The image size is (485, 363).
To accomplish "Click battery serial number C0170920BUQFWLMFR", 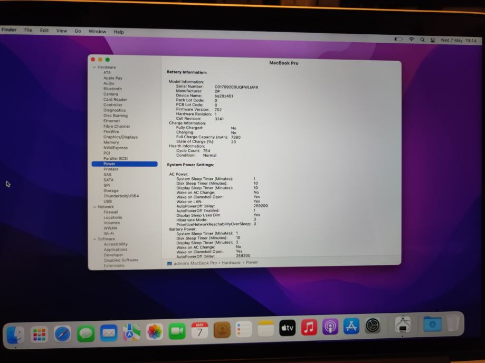I will pos(236,87).
